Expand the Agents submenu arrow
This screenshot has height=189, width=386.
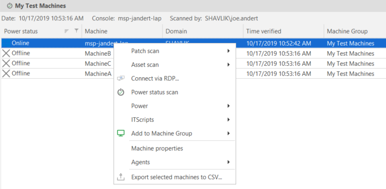[229, 162]
